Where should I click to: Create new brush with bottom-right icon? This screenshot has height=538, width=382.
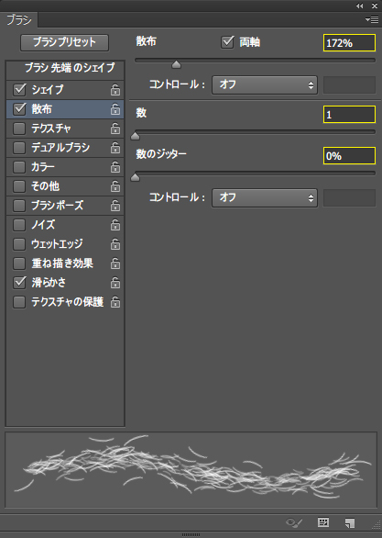[x=350, y=523]
